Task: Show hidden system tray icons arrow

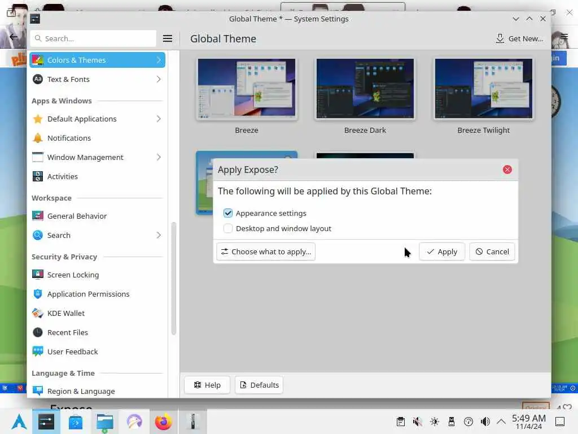Action: tap(501, 422)
